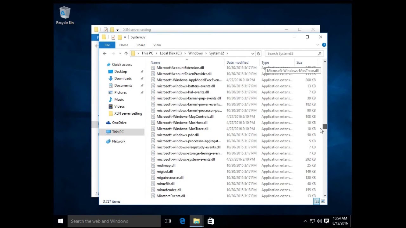Click Local Disk (C:) in the address bar
Viewport: 406px width, 228px height.
pos(171,53)
